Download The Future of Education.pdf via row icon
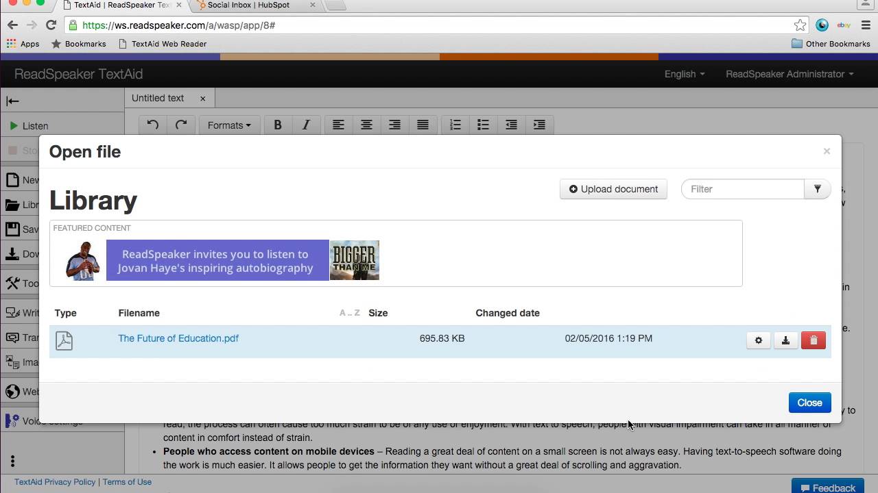 (786, 340)
